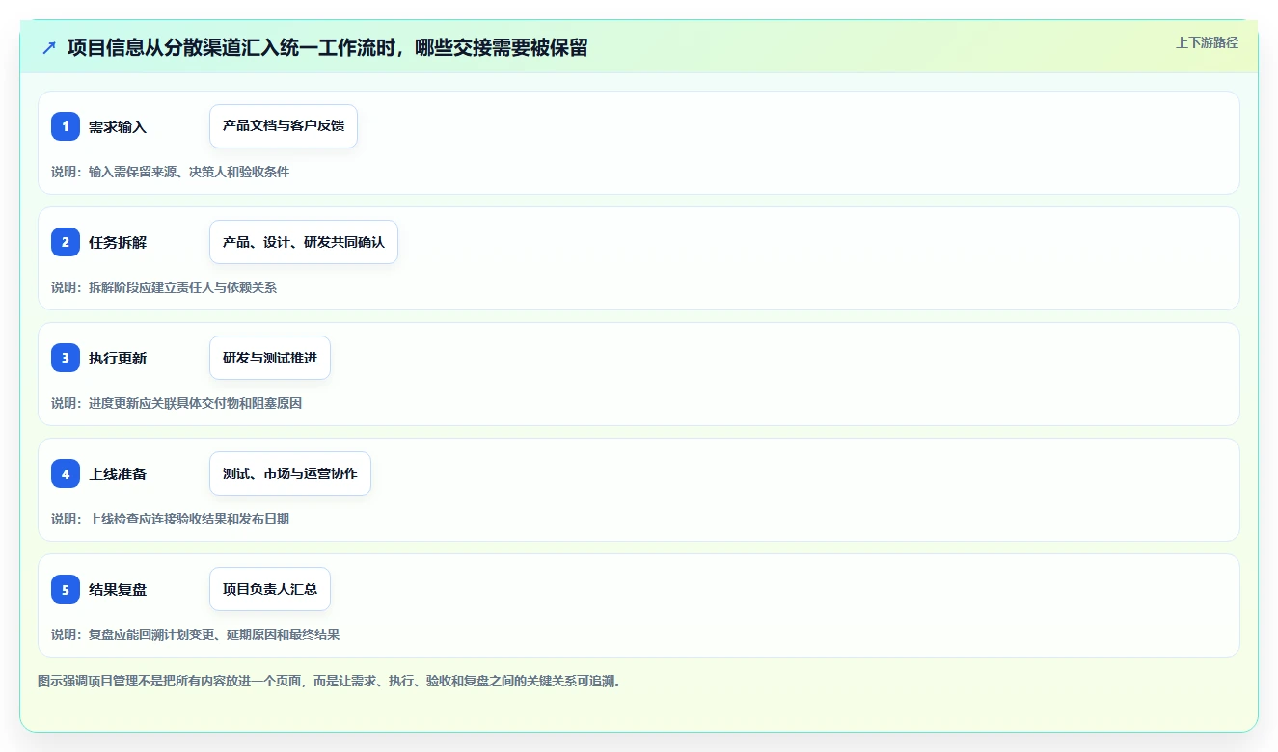Screen dimensions: 1278x752
Task: Click the step number 5 badge
Action: pos(66,589)
